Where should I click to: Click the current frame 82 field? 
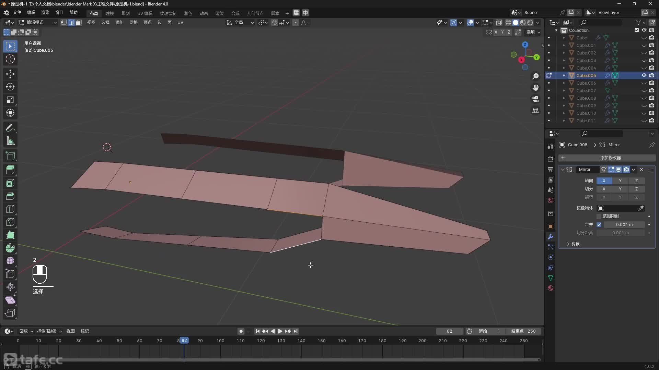pyautogui.click(x=450, y=331)
